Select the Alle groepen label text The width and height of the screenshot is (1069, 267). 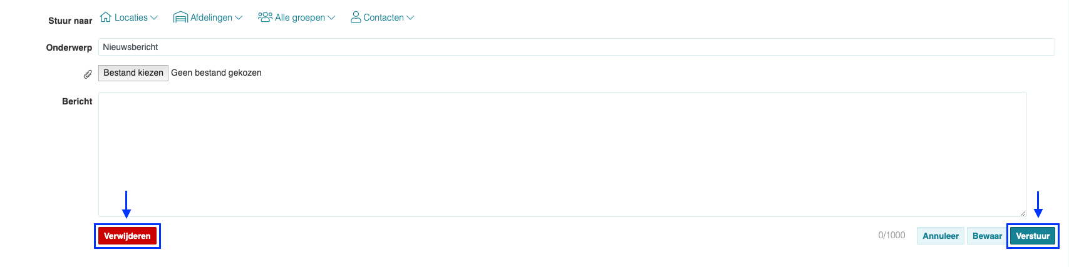(x=300, y=18)
